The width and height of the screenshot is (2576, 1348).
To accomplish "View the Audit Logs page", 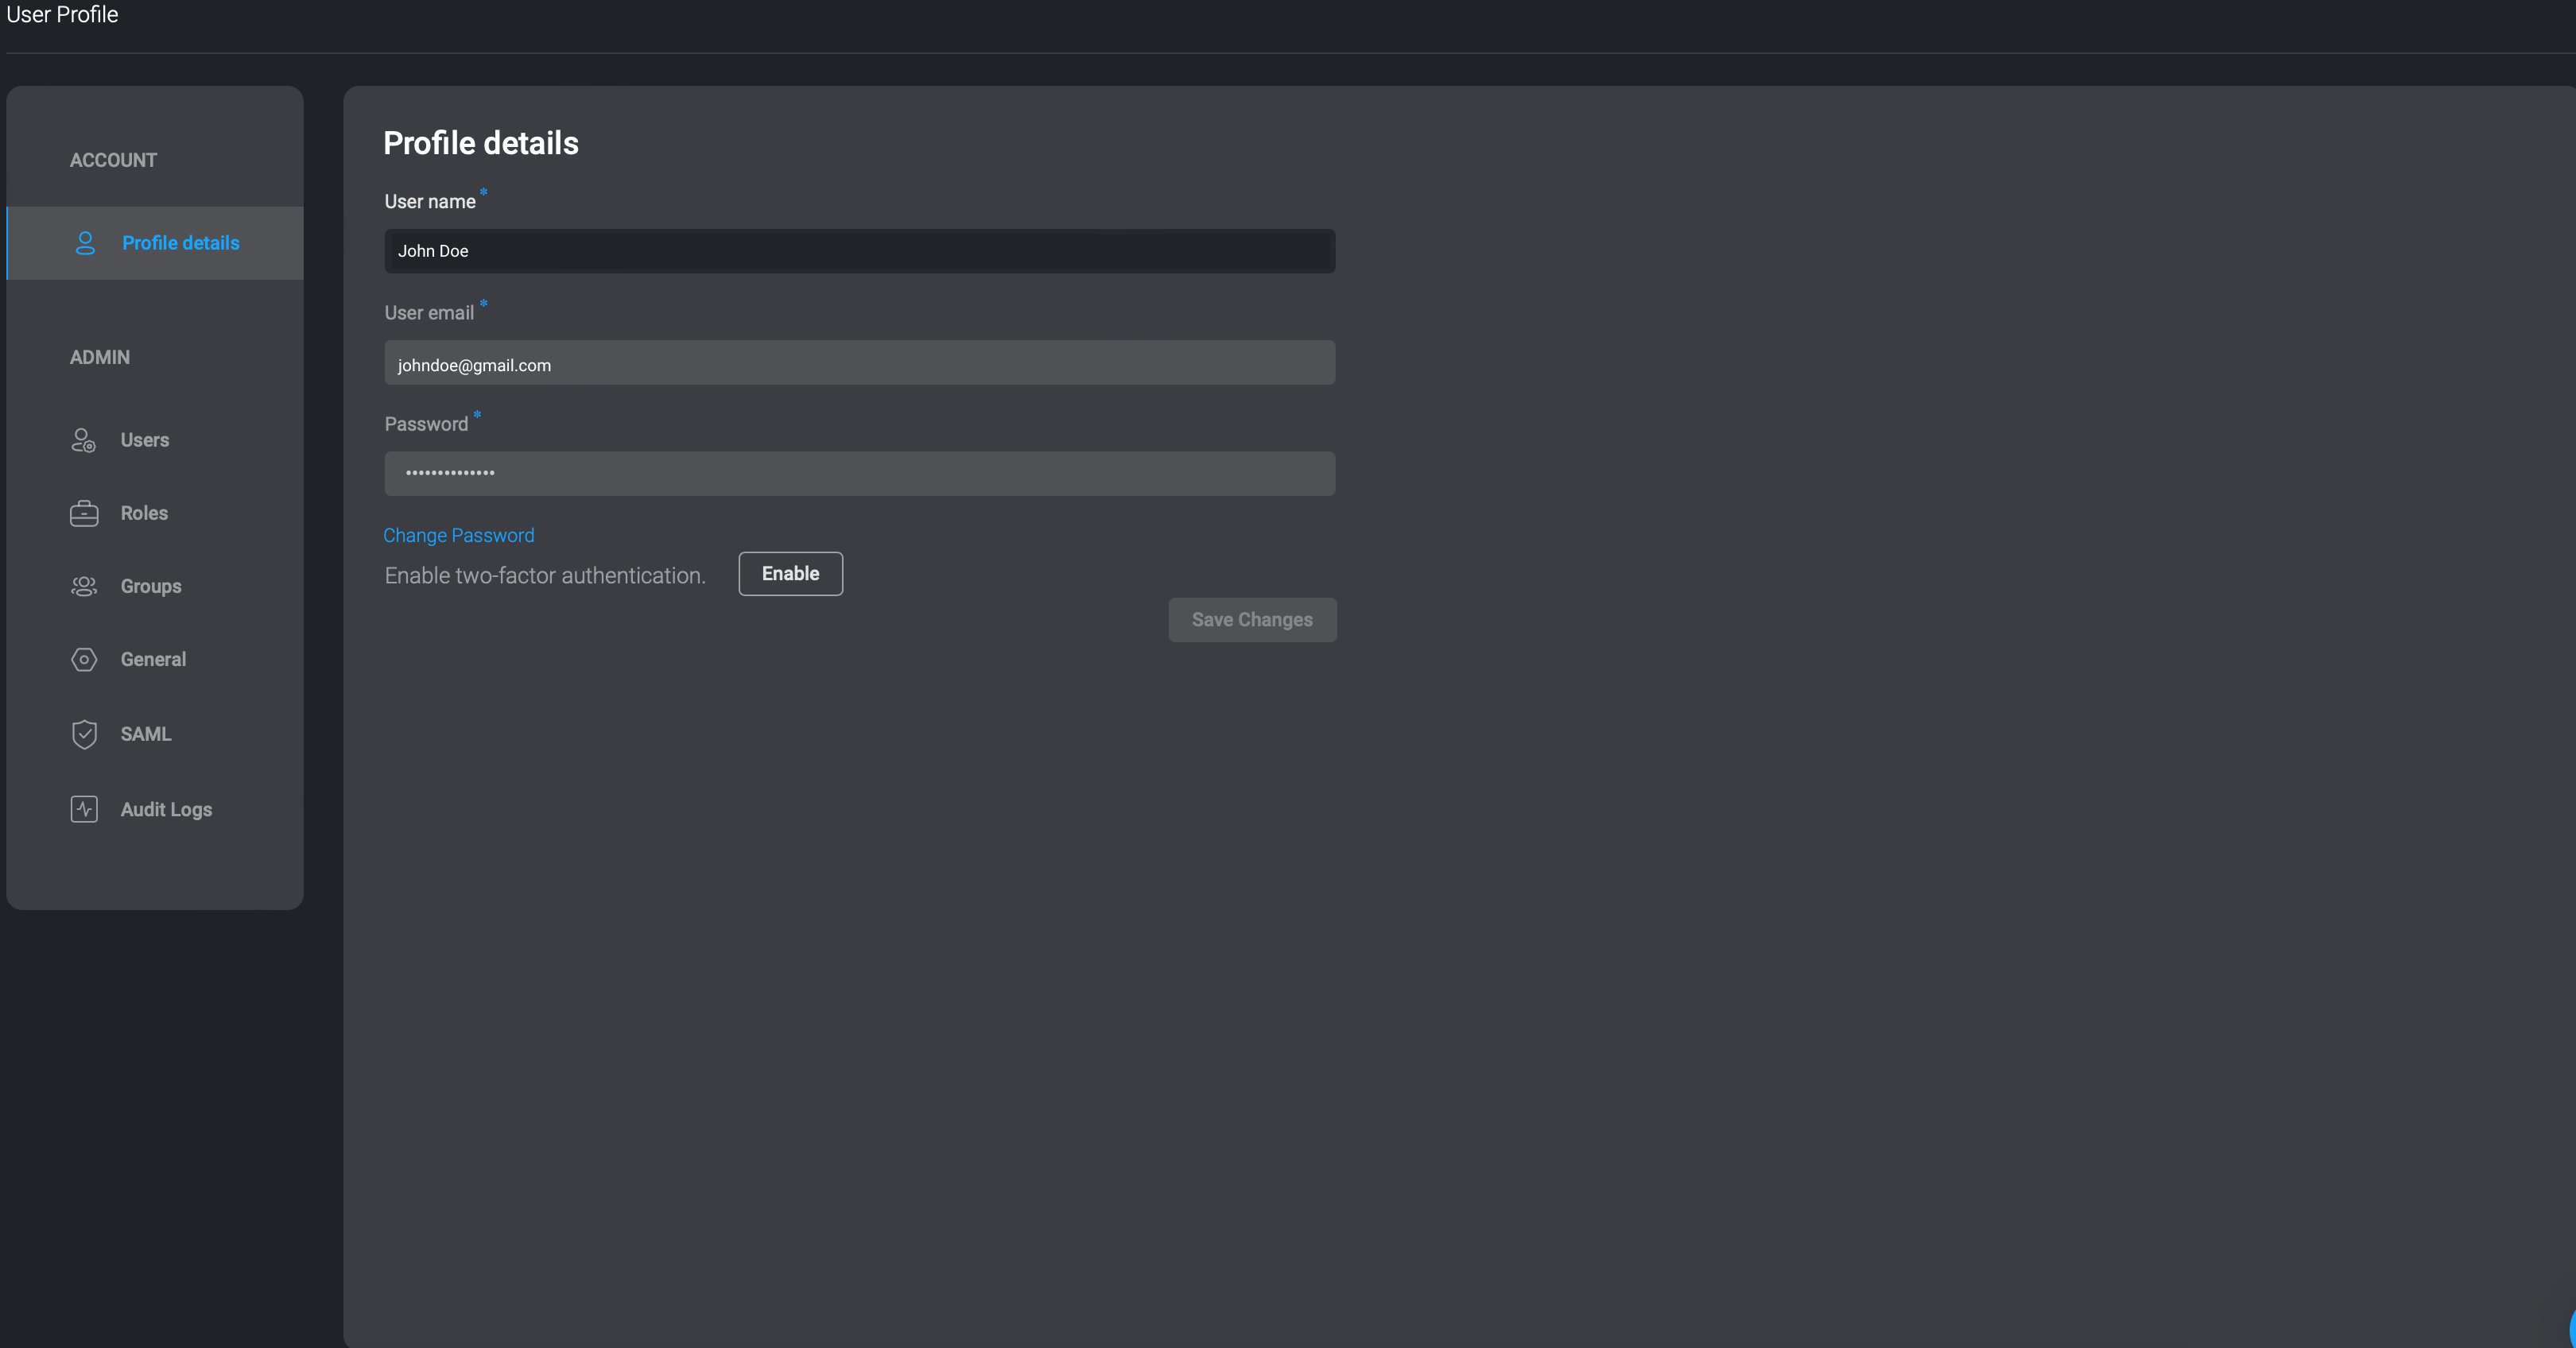I will (x=166, y=809).
